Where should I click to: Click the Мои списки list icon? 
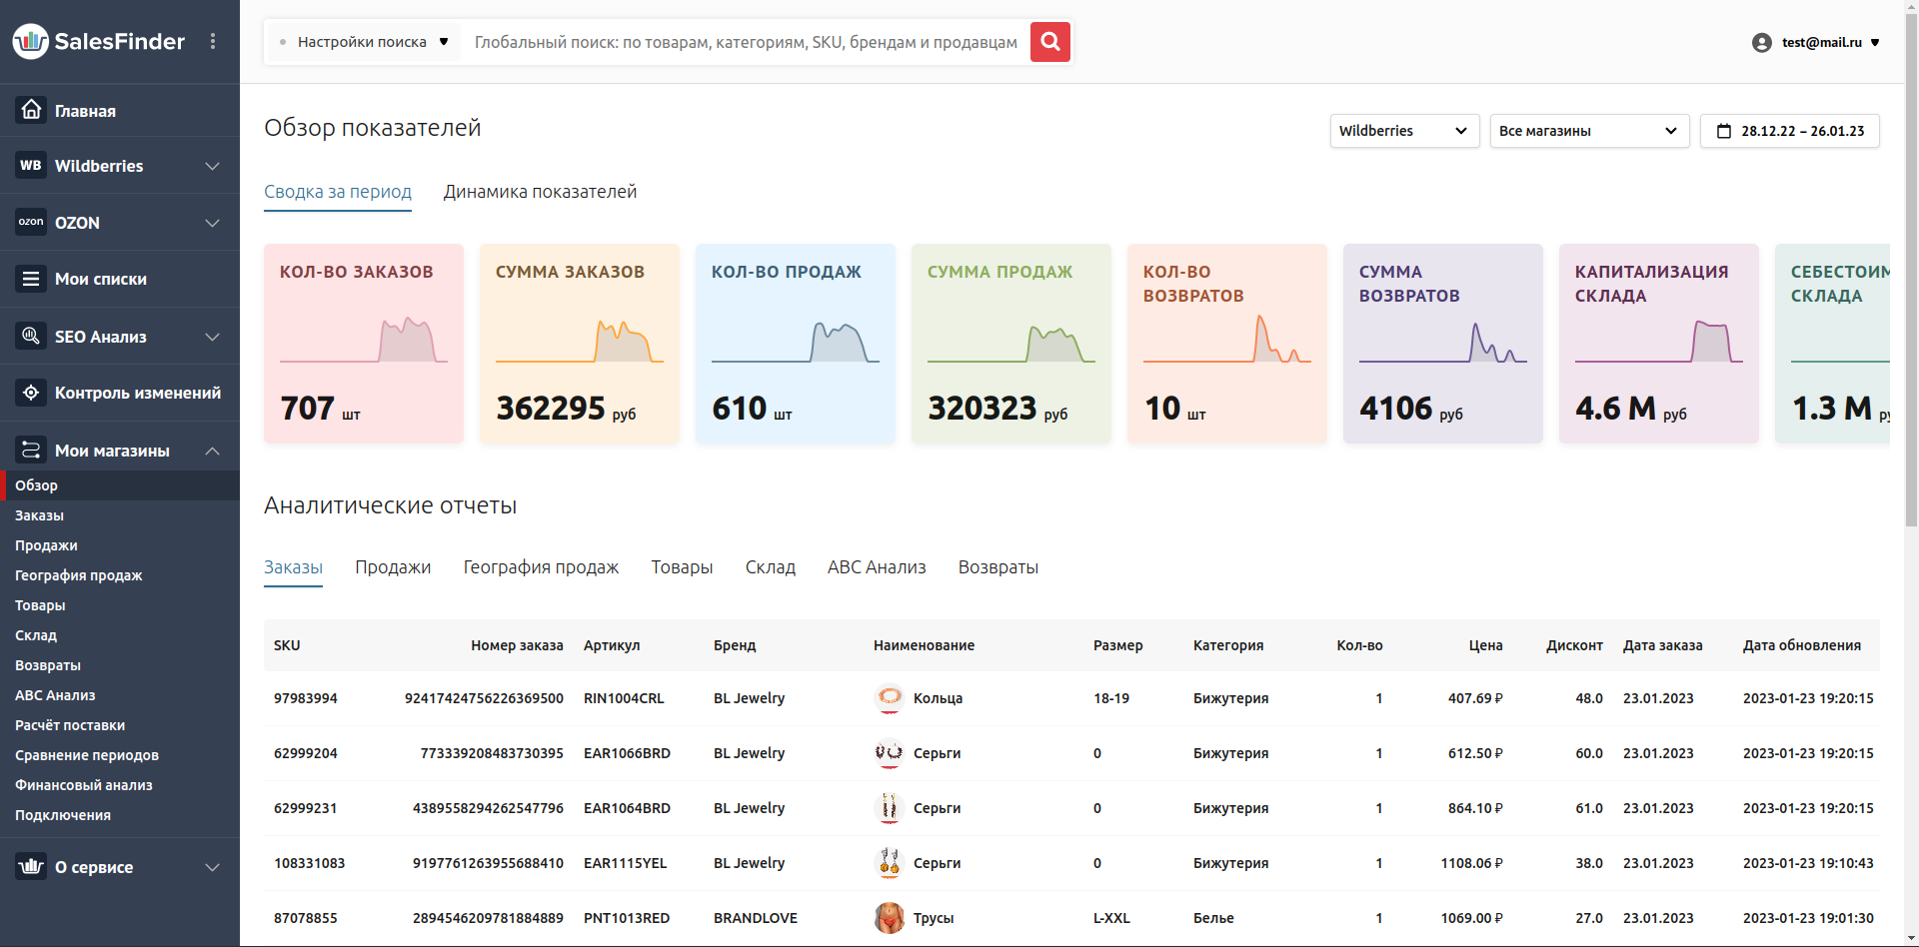tap(31, 279)
